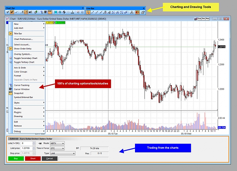Select the pointer arrow tool in Line Bar
Viewport: 237px width, 171px height.
[88, 12]
